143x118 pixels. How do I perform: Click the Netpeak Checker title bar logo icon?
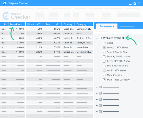(x=5, y=3)
